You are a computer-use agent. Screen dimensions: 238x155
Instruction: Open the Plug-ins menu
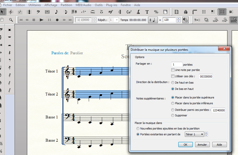[x=111, y=5]
